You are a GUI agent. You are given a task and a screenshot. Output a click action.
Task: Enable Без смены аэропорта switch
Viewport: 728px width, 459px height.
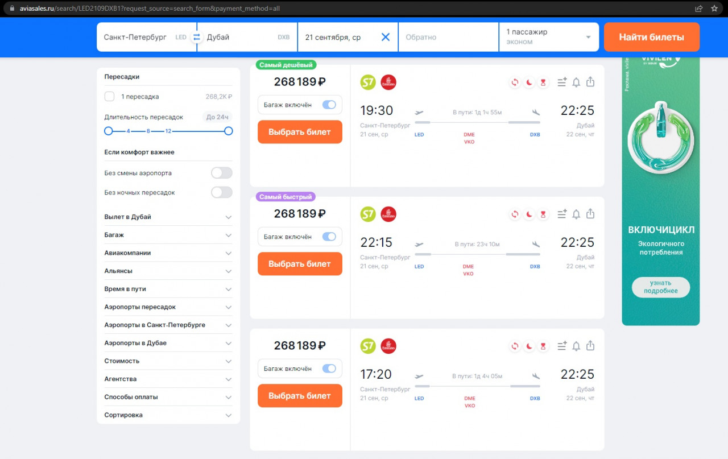pyautogui.click(x=222, y=173)
